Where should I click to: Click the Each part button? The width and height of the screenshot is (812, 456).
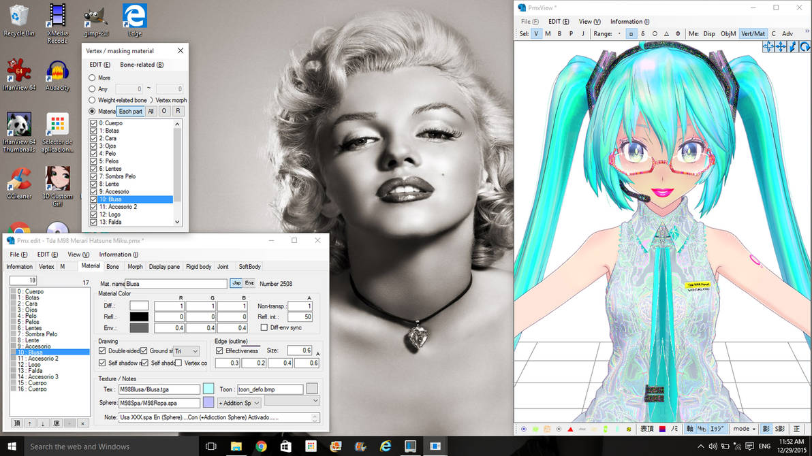pos(130,112)
